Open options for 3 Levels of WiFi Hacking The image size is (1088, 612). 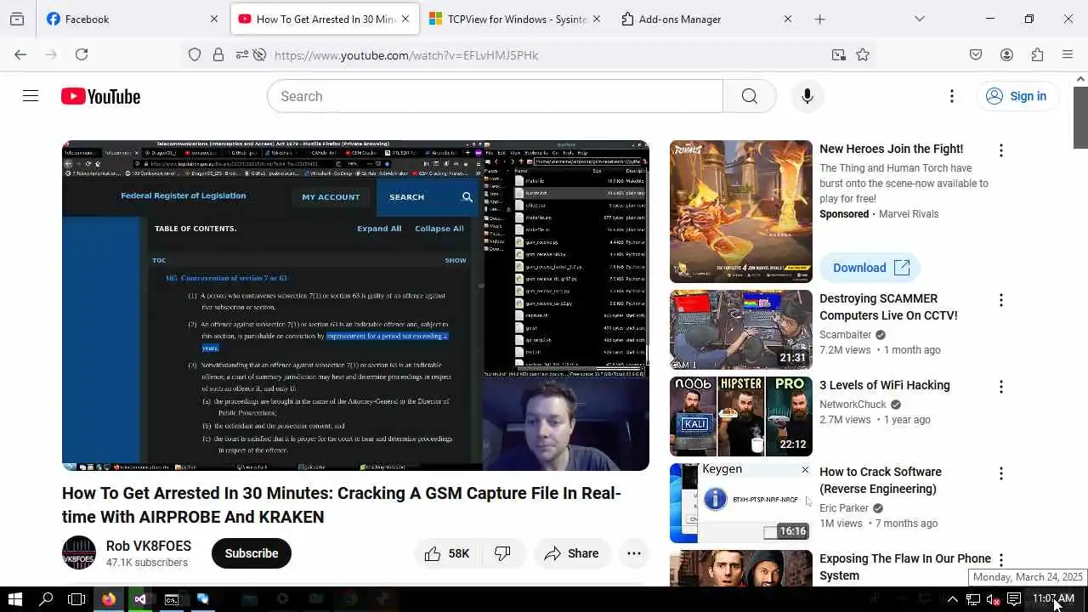tap(1000, 387)
